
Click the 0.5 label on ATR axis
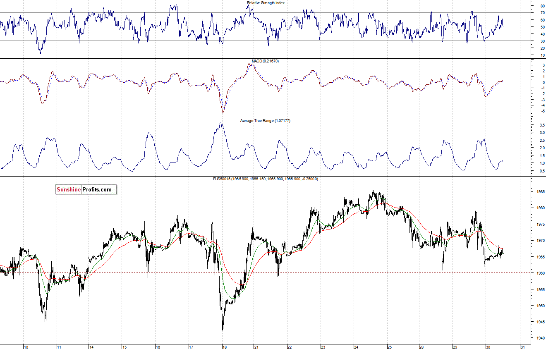542,171
